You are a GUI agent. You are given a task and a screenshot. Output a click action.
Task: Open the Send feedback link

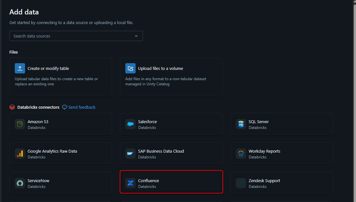pos(82,107)
